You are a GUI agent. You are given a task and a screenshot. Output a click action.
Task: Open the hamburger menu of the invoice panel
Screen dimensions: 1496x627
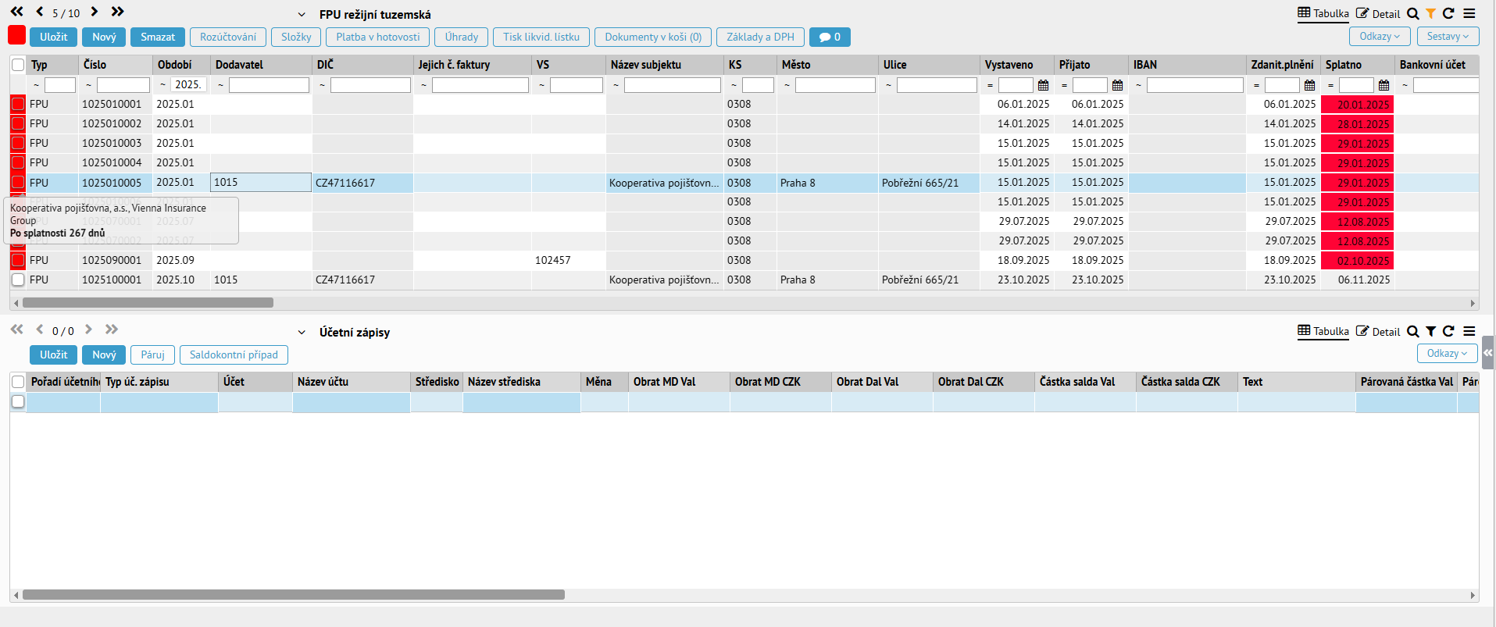[x=1469, y=14]
